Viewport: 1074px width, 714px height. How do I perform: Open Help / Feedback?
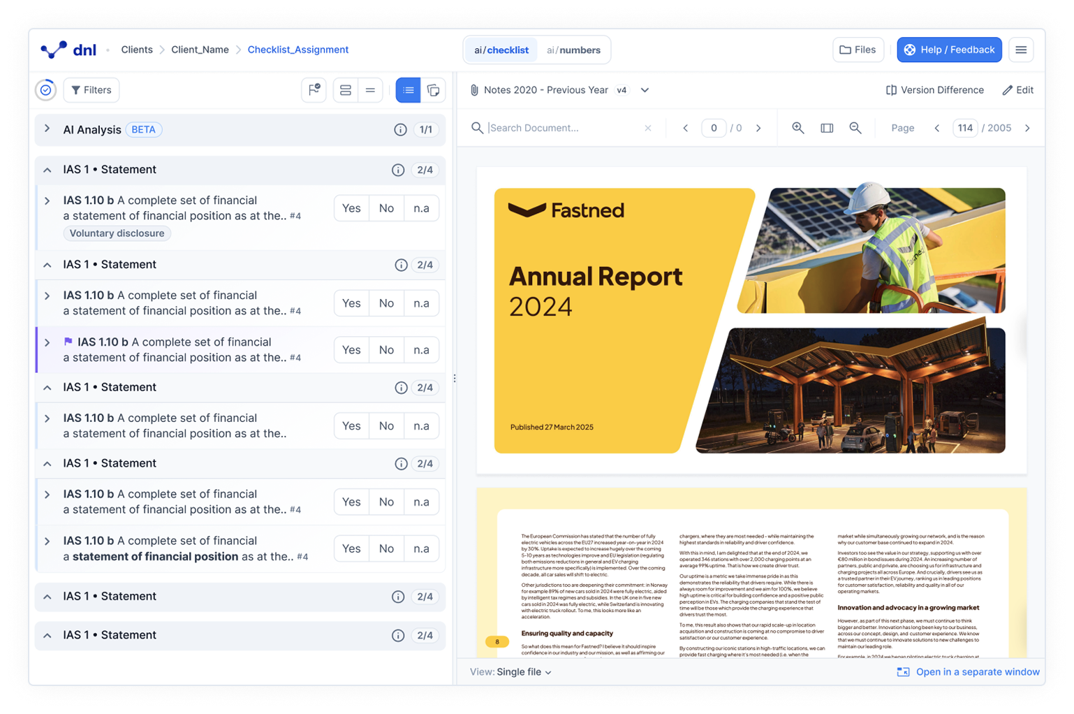click(949, 50)
